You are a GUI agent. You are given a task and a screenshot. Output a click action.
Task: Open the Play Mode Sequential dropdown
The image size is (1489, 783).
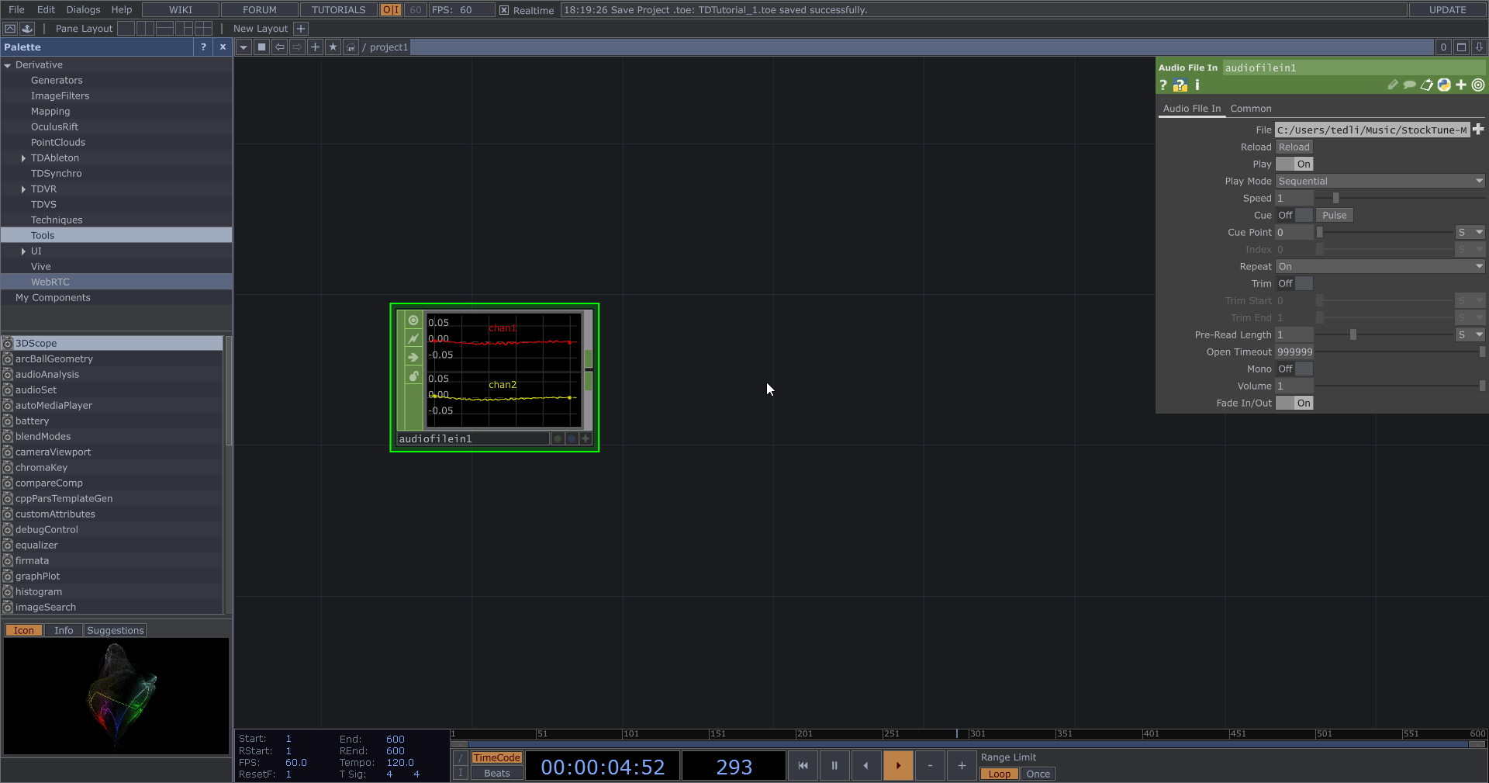click(x=1379, y=181)
